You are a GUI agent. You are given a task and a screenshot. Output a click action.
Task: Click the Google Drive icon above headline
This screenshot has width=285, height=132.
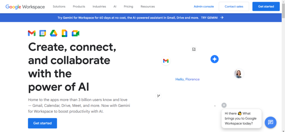[x=54, y=33]
